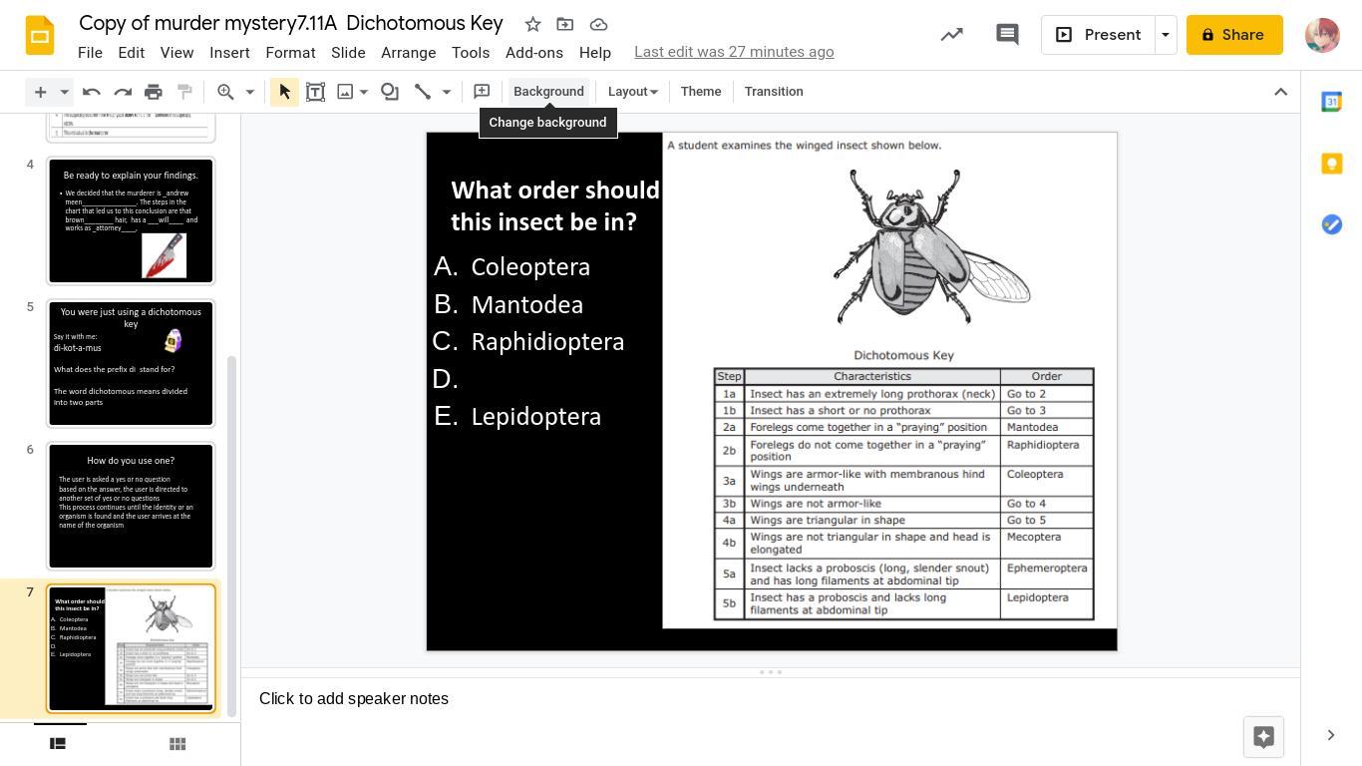Open Google Keep side panel

[1331, 164]
